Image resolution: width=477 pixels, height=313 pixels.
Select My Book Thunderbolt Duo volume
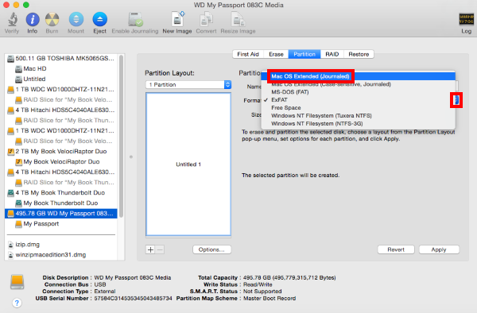(61, 203)
